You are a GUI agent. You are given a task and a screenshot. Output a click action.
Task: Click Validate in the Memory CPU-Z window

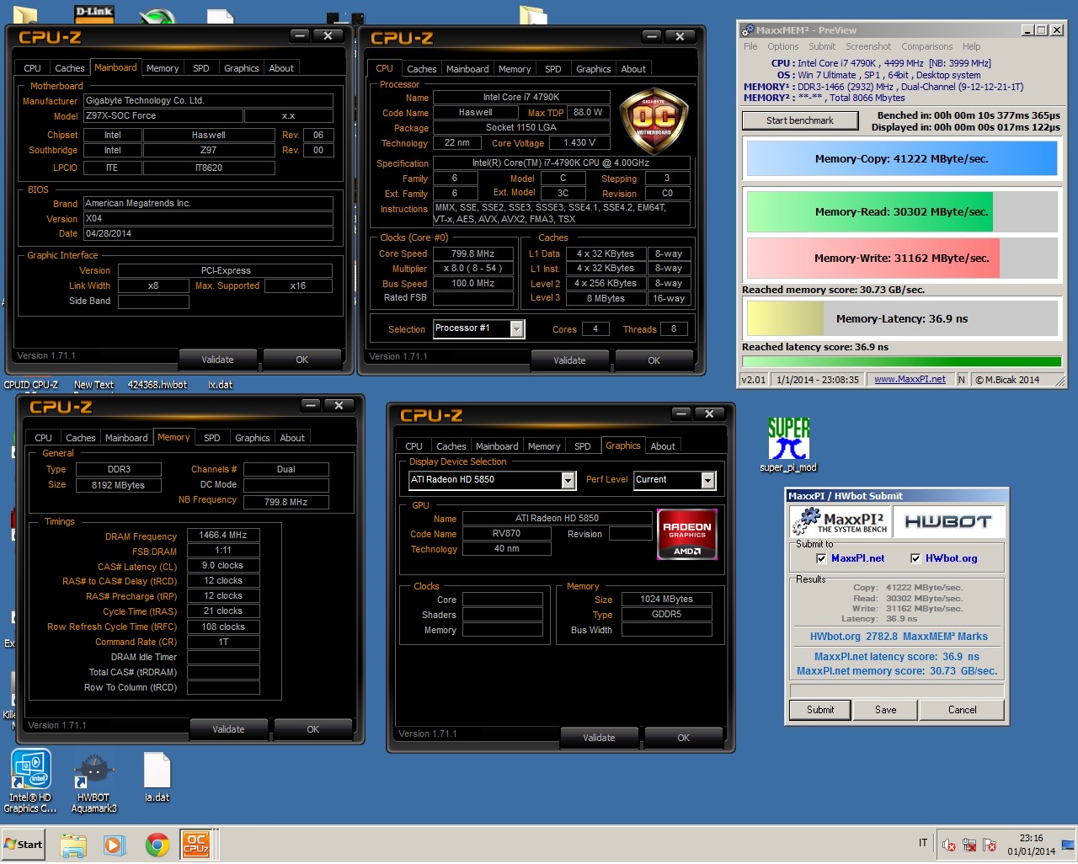pyautogui.click(x=228, y=729)
